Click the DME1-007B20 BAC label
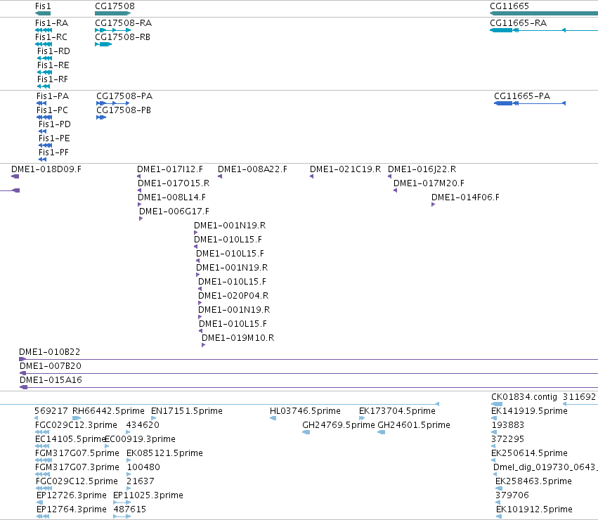 pos(51,366)
